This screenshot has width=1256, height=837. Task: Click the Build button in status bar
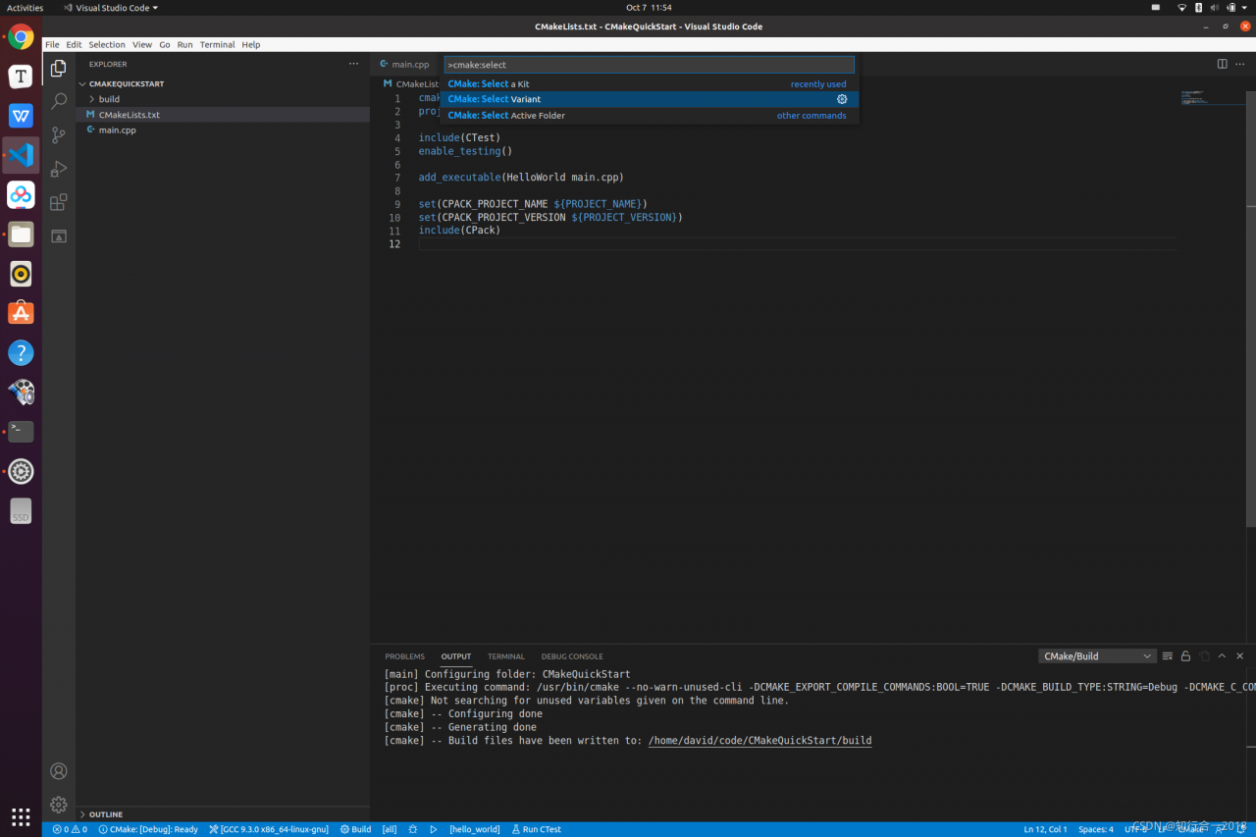pyautogui.click(x=355, y=829)
